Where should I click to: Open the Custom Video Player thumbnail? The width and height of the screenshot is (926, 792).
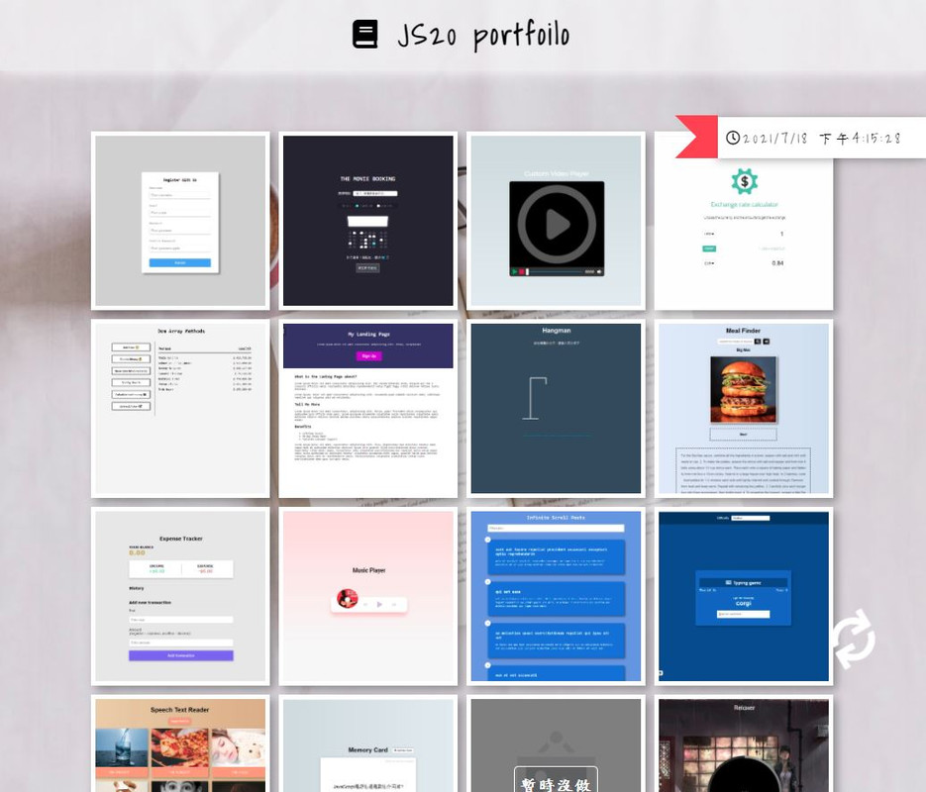coord(556,221)
